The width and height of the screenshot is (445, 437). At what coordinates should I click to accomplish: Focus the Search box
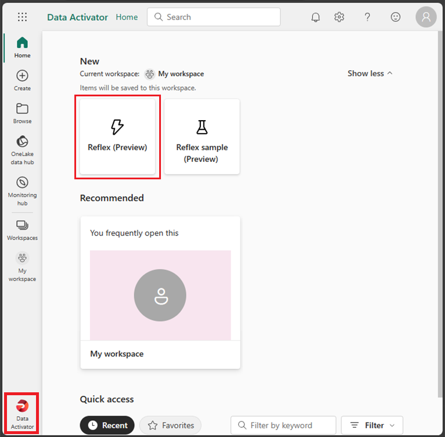(214, 17)
